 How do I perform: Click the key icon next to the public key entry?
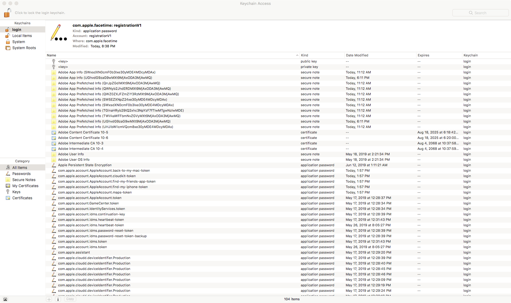point(53,61)
